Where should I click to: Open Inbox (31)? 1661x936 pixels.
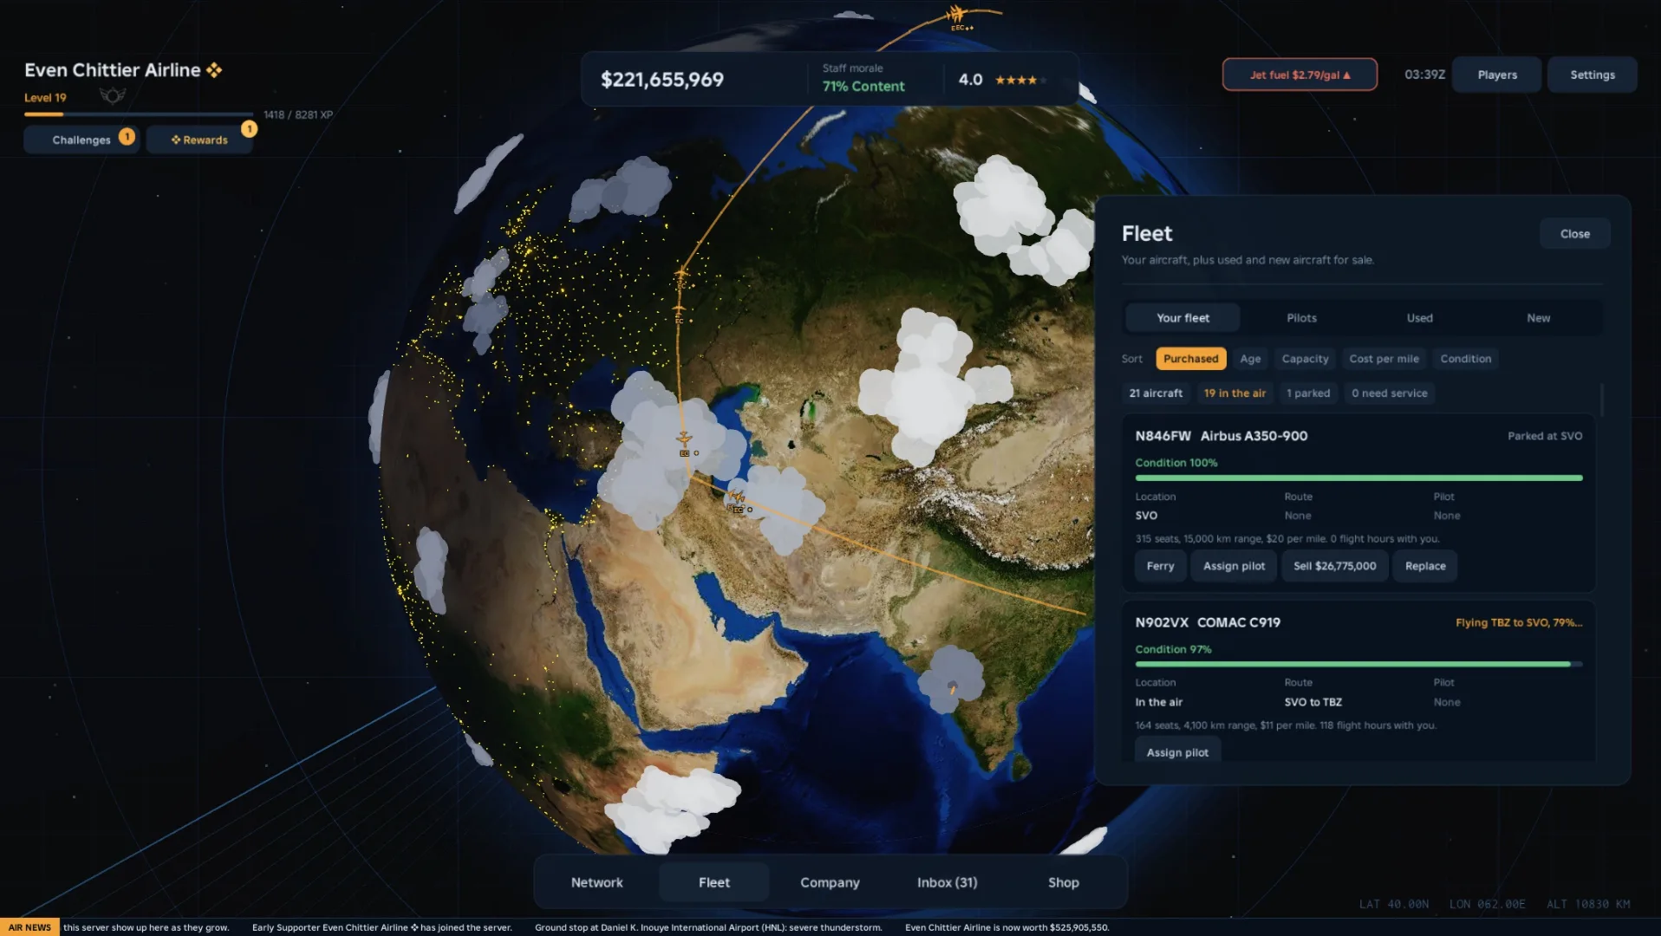click(947, 882)
